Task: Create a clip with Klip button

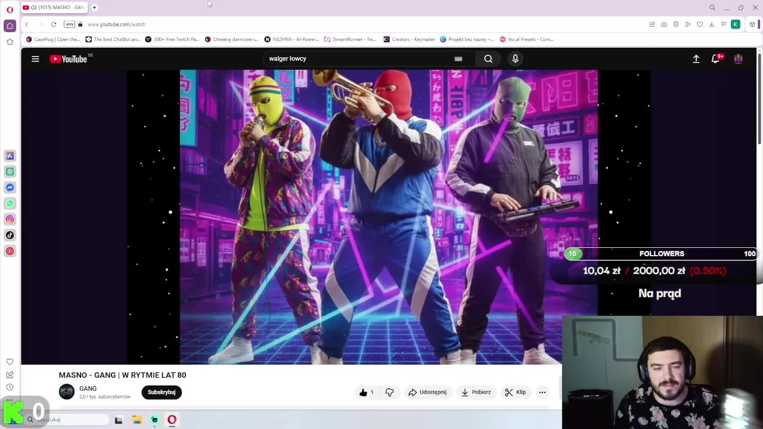Action: click(x=515, y=392)
